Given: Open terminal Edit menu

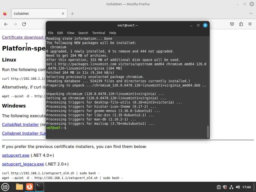Looking at the screenshot, I should pos(60,33).
